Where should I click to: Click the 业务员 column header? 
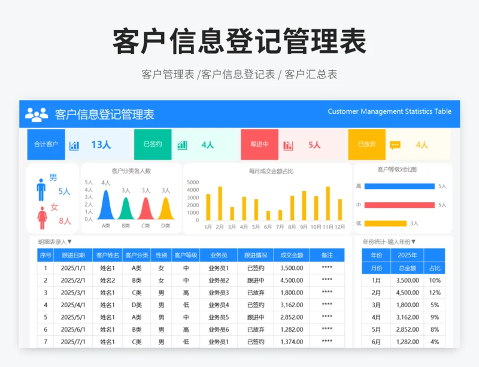(219, 255)
